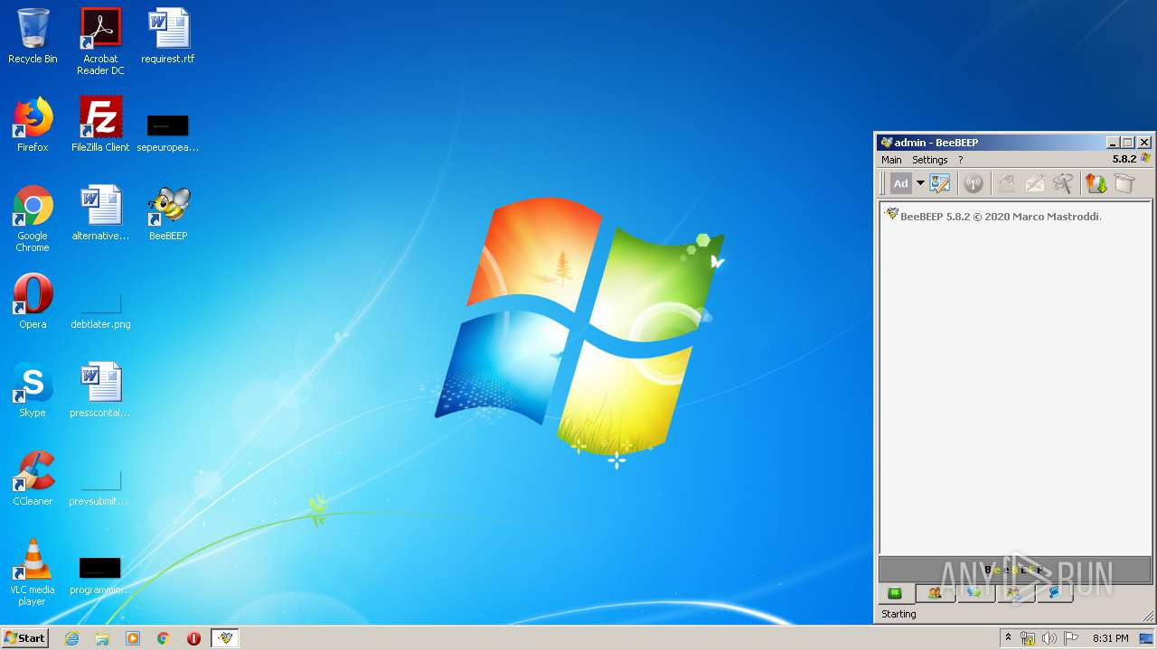Select the green users list tab
The width and height of the screenshot is (1157, 650).
tap(895, 593)
